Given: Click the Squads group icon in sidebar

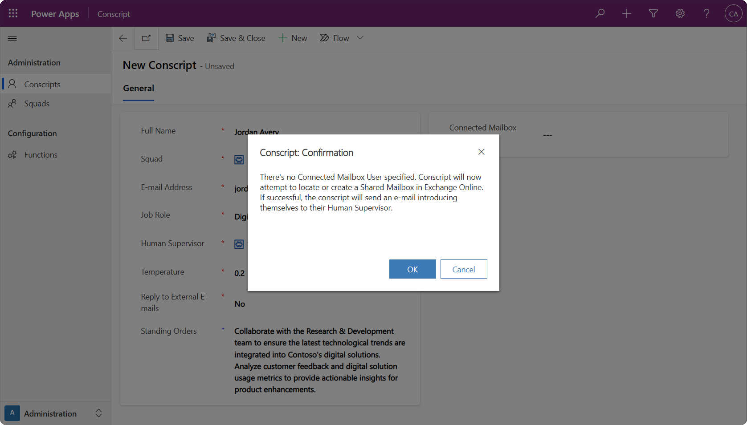Looking at the screenshot, I should tap(12, 103).
